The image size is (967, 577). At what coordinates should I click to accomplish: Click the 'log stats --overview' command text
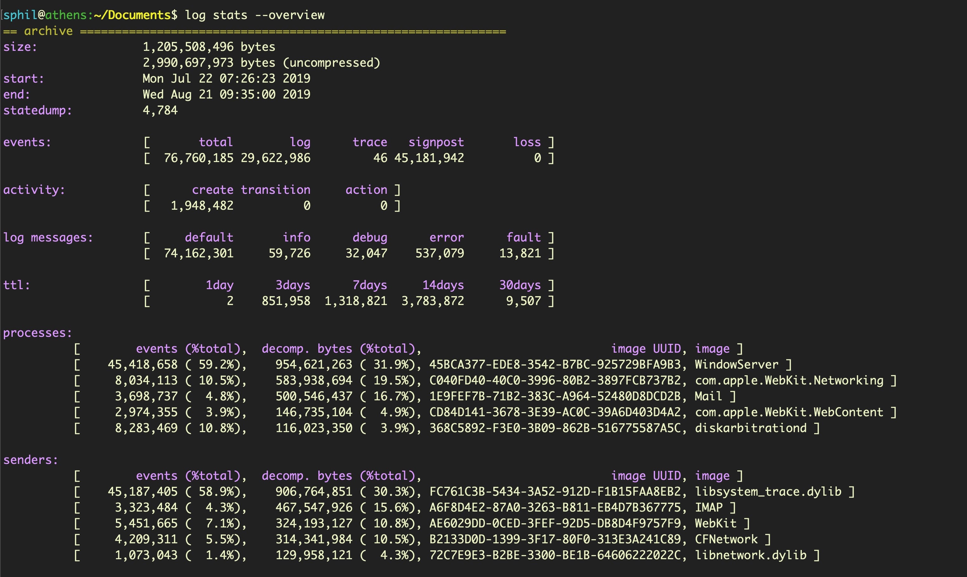[x=254, y=15]
